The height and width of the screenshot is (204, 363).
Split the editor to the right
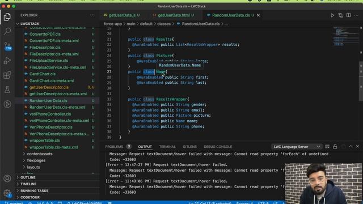click(348, 15)
